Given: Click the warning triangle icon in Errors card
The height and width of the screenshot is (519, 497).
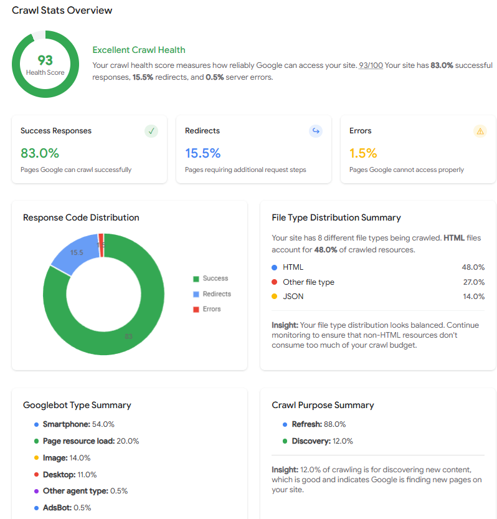Looking at the screenshot, I should (x=480, y=131).
